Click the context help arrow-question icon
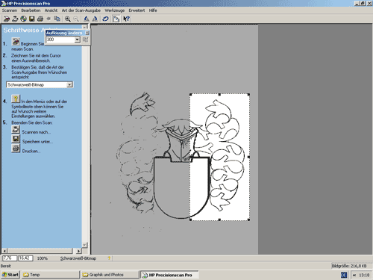This screenshot has height=280, width=373. click(x=126, y=19)
